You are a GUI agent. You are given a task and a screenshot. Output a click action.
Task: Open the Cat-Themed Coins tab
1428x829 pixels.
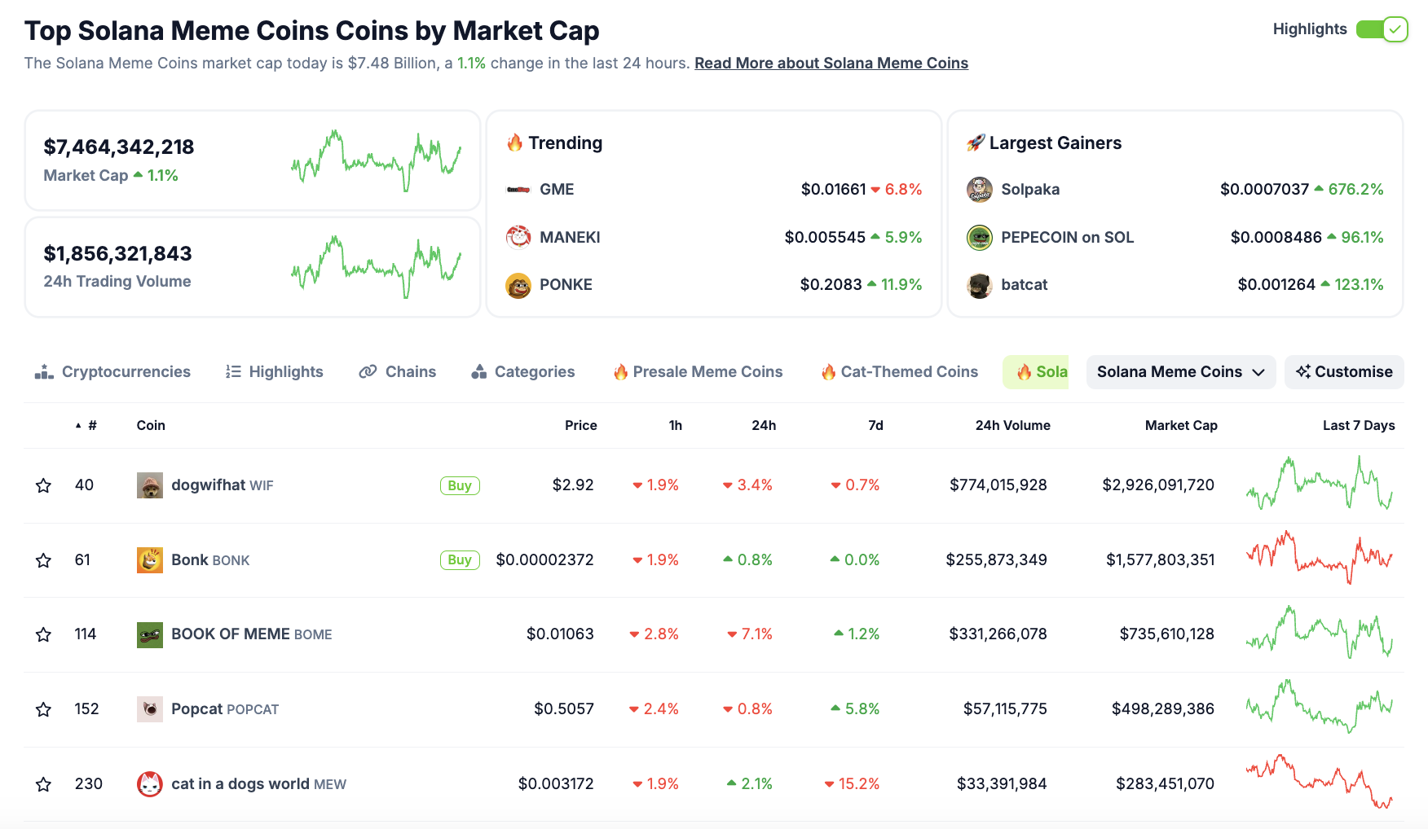[899, 372]
